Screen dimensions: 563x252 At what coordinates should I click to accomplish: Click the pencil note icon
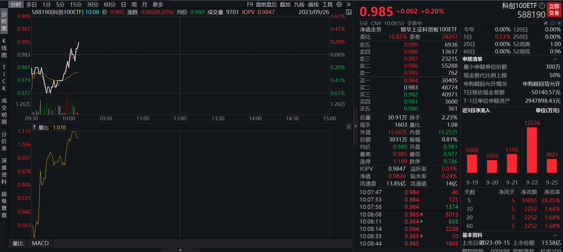point(546,23)
